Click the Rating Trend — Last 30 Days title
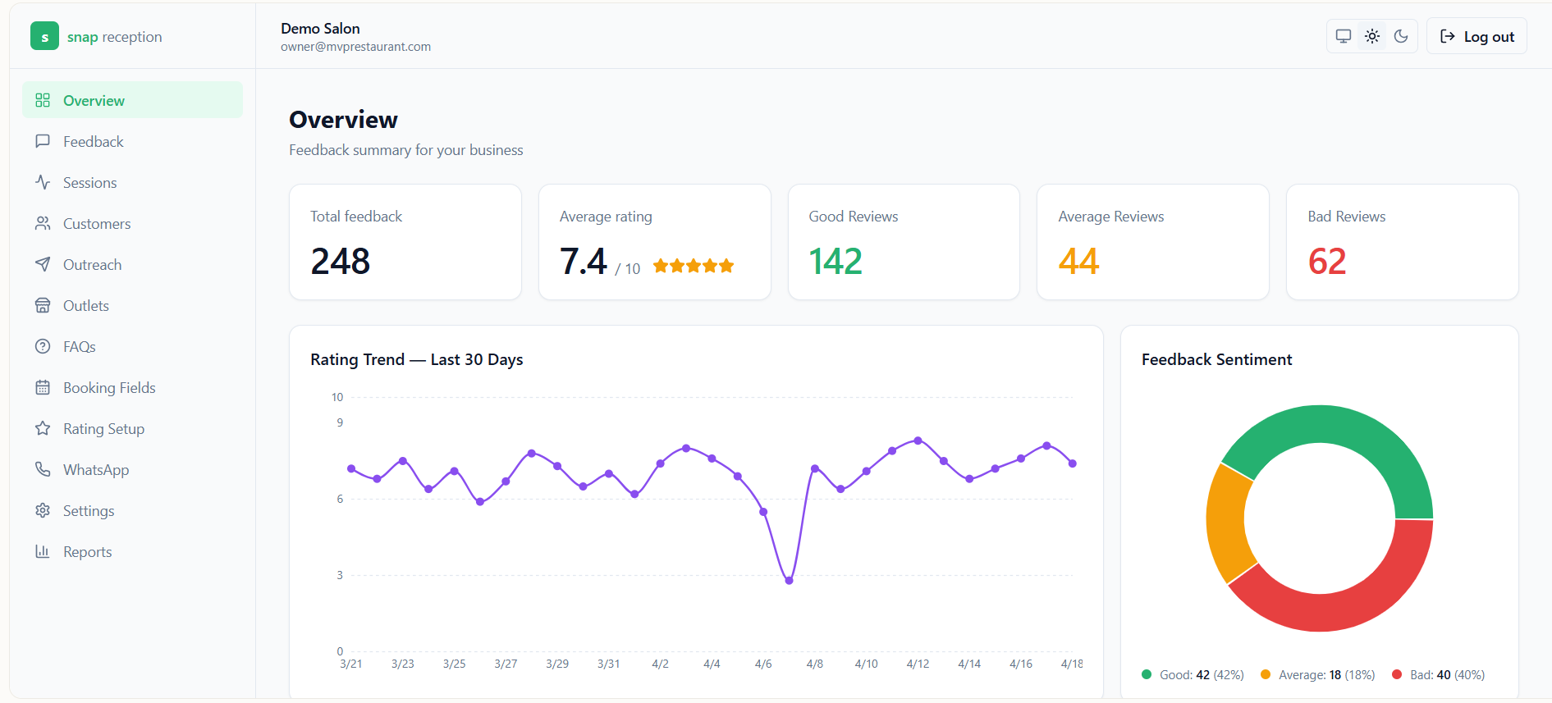 coord(417,359)
